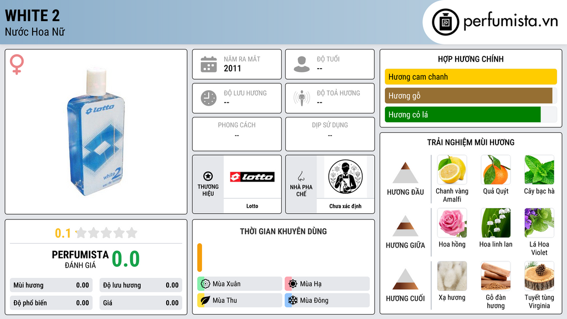Click the Mùi hương 0.00 score row
567x319 pixels.
tap(51, 285)
